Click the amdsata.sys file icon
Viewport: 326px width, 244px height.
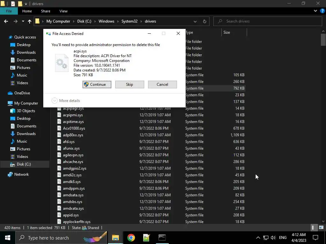59,195
